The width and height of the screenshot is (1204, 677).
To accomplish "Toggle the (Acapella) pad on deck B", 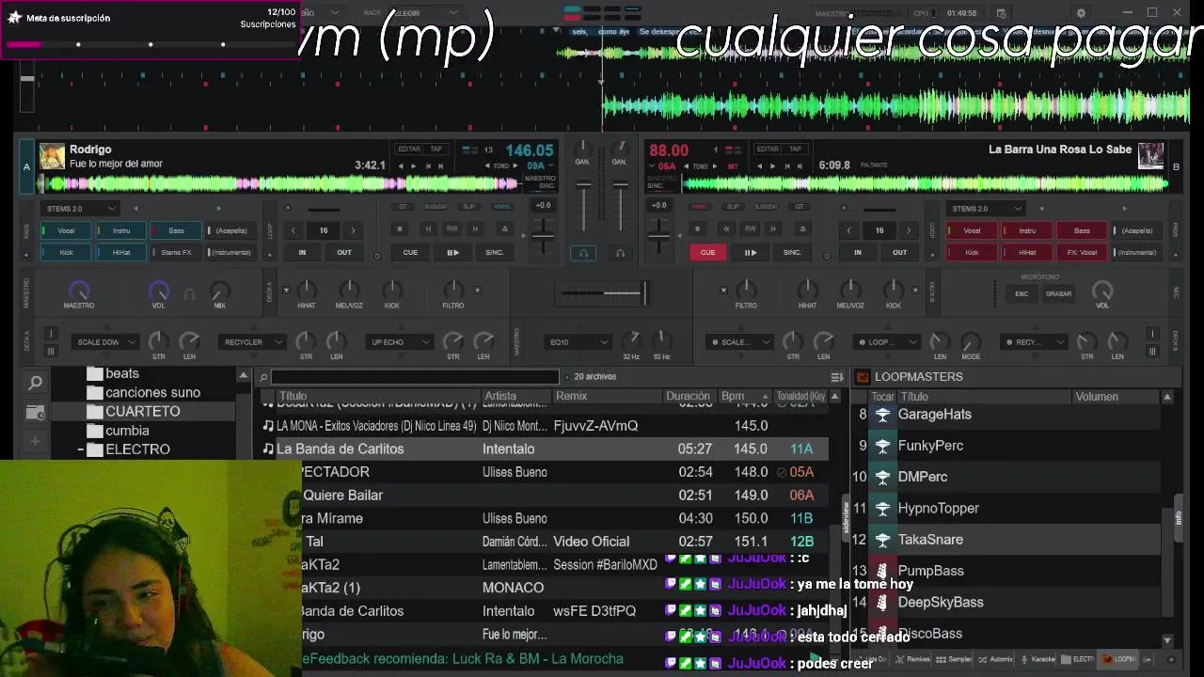I will 1138,230.
